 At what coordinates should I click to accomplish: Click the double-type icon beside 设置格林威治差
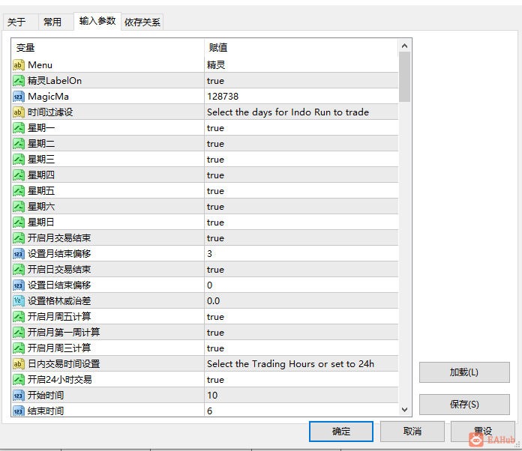(x=19, y=301)
